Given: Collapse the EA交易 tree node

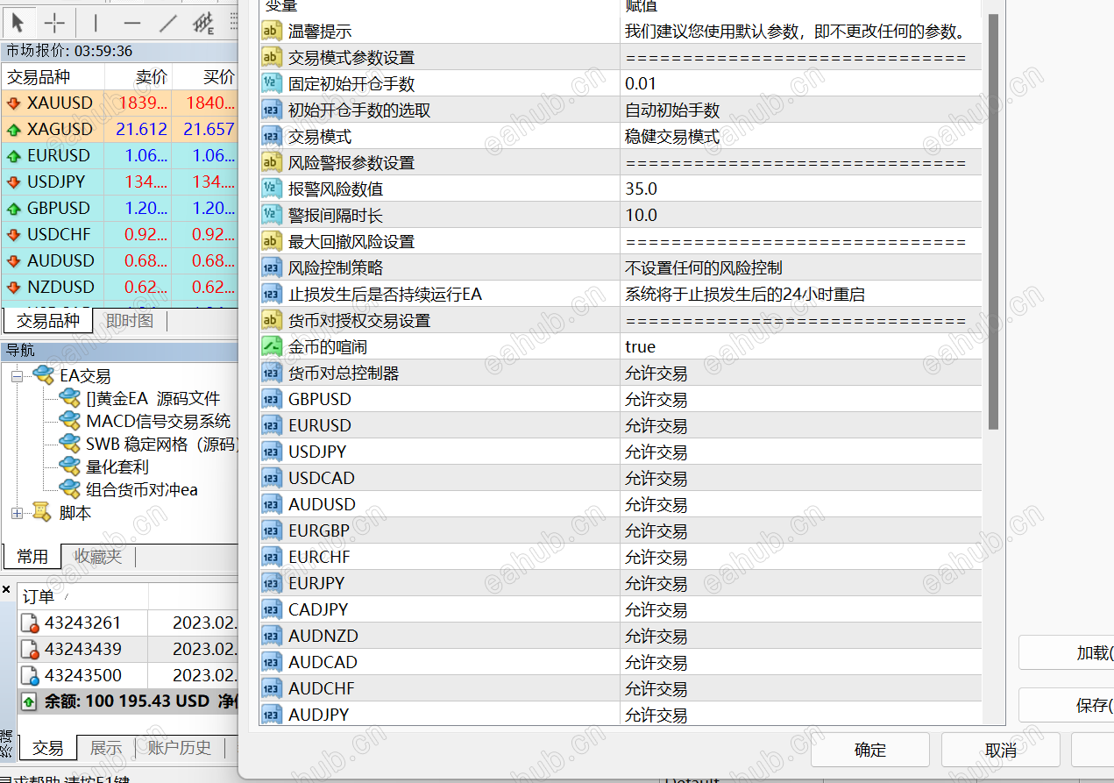Looking at the screenshot, I should [x=18, y=375].
